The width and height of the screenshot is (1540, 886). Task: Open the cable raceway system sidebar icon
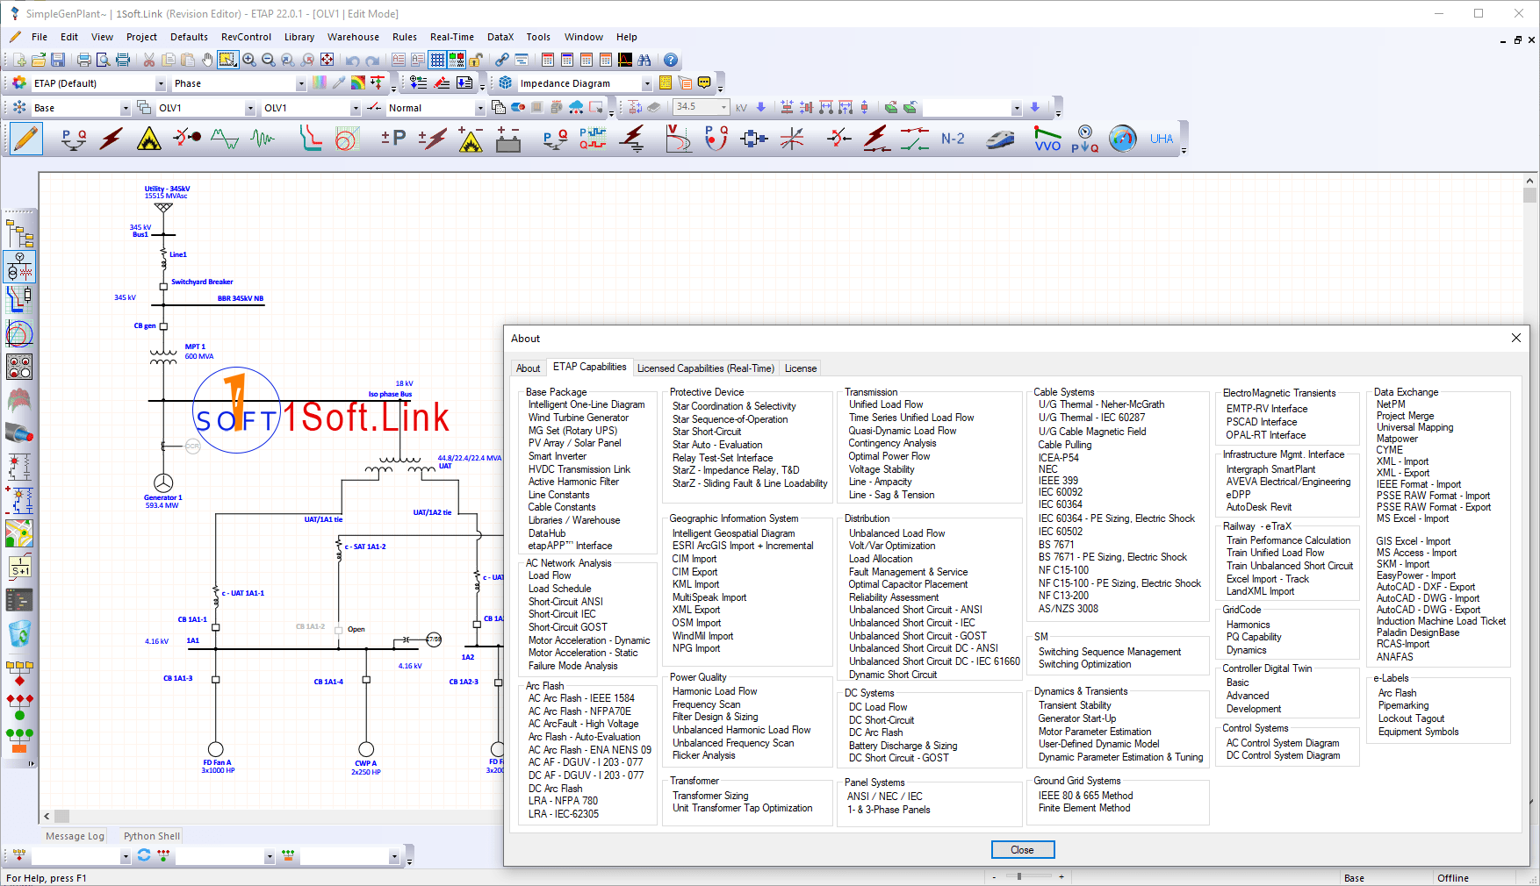pos(19,433)
